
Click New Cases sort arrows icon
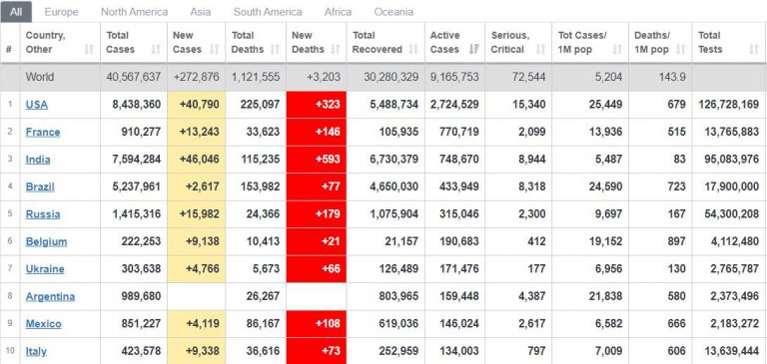coord(215,49)
